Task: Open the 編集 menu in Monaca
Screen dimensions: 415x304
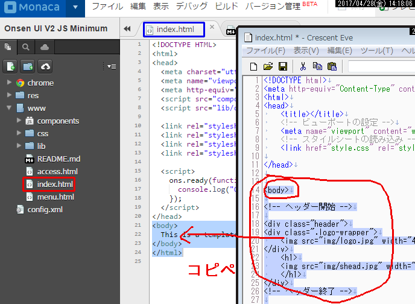Action: click(138, 7)
